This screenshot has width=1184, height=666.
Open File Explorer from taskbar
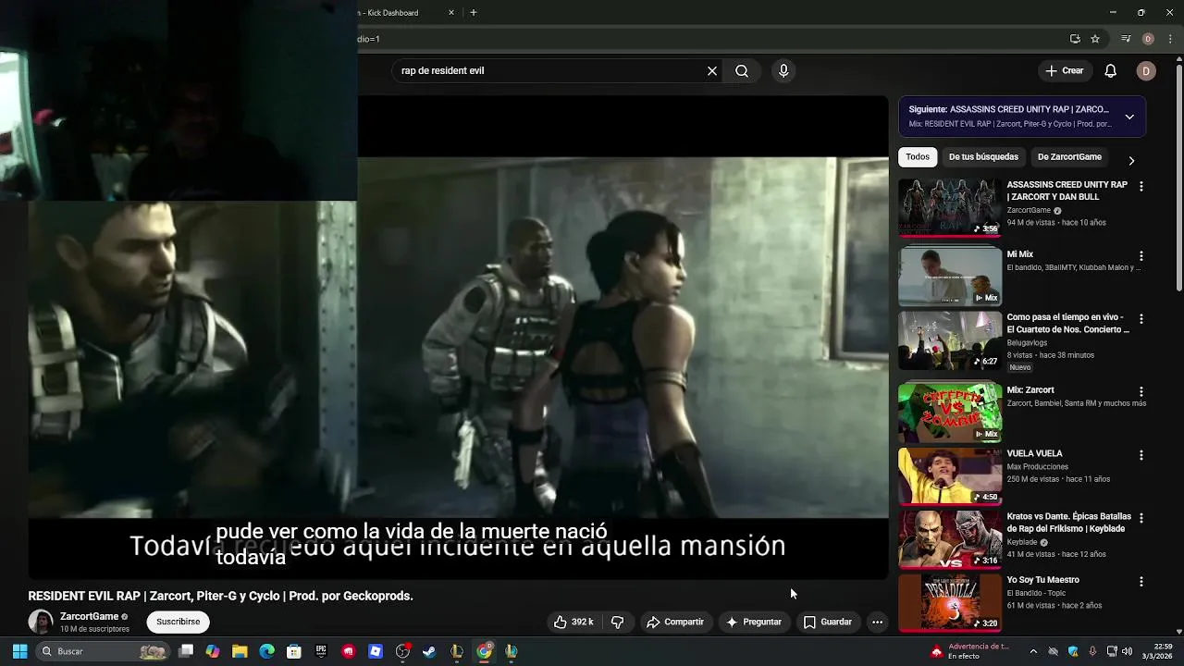[x=240, y=651]
